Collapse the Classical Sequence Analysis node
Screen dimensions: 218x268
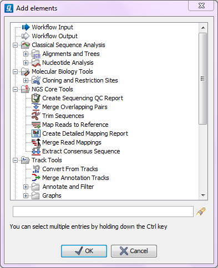point(16,45)
